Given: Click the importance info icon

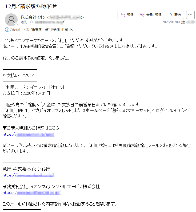Looking at the screenshot, I should 7,30.
